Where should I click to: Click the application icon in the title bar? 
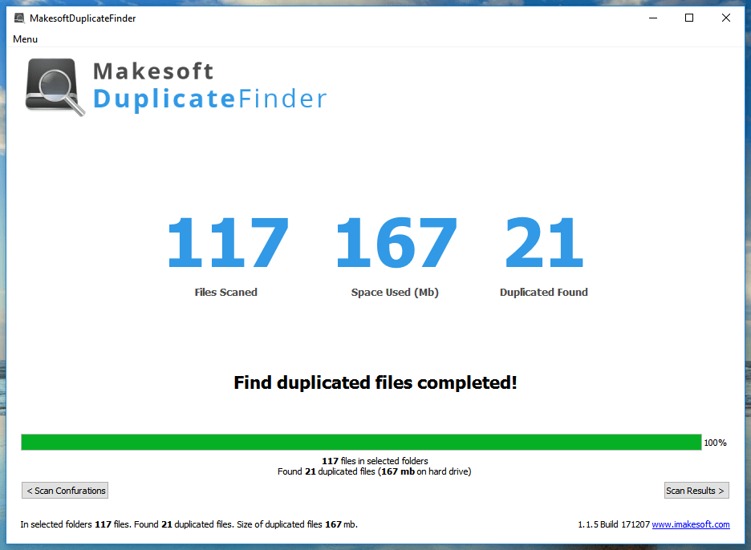click(x=19, y=17)
